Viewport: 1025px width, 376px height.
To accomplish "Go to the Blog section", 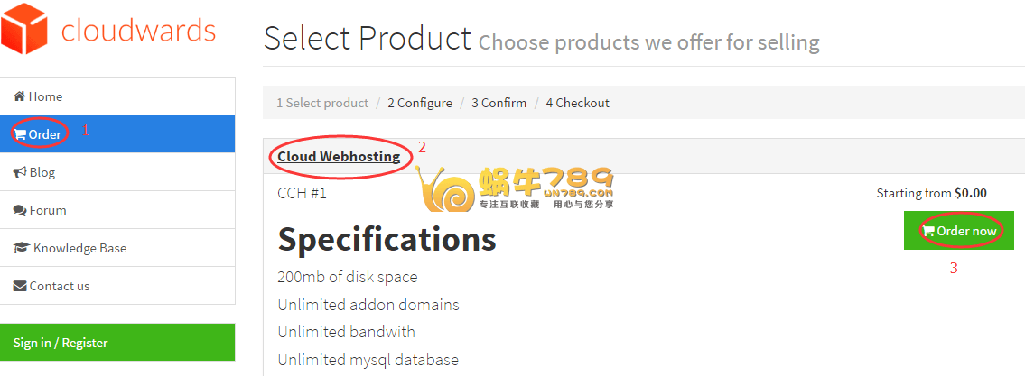I will point(117,172).
